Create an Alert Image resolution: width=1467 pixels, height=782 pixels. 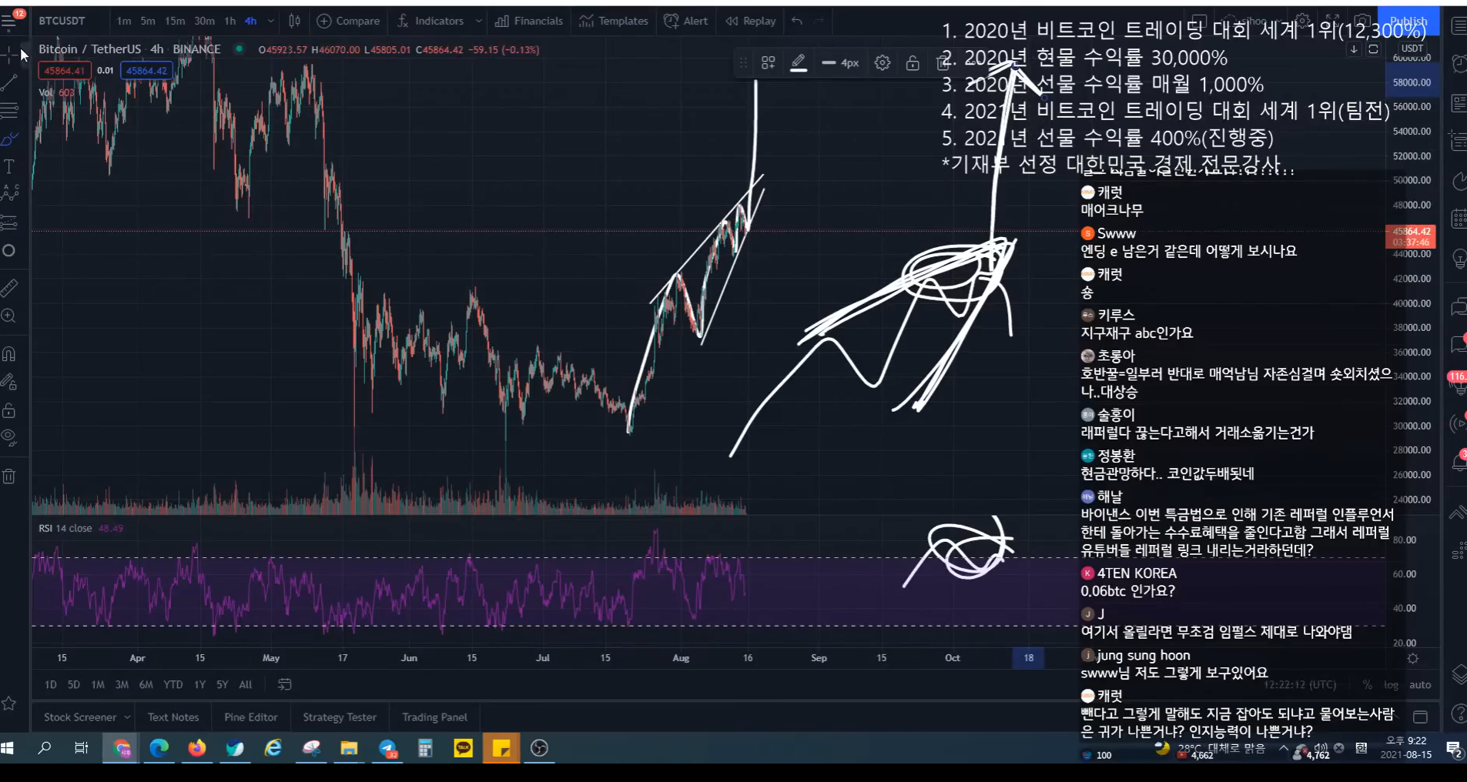686,21
